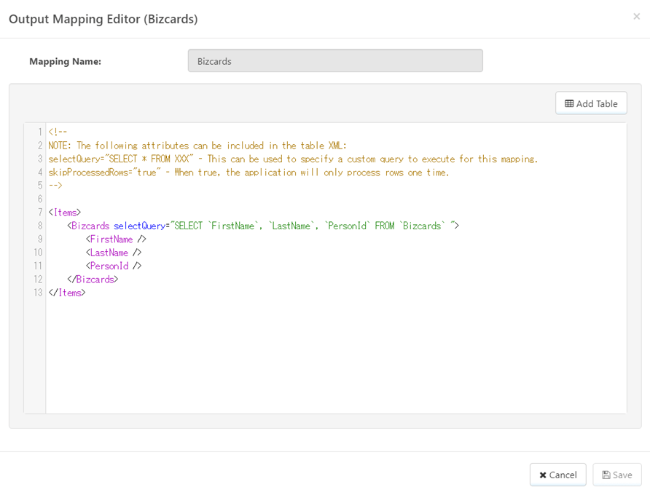Click line number 8 in the gutter
Screen dimensions: 650x495
coord(39,226)
